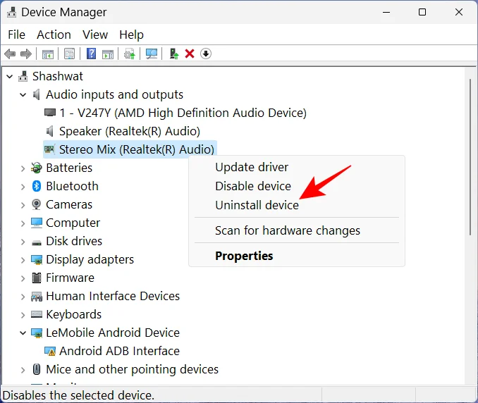478x403 pixels.
Task: Click the Android ADB Interface warning icon
Action: click(50, 352)
